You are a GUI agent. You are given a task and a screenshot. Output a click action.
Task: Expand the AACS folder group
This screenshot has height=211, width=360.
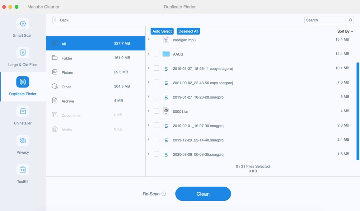coord(148,54)
